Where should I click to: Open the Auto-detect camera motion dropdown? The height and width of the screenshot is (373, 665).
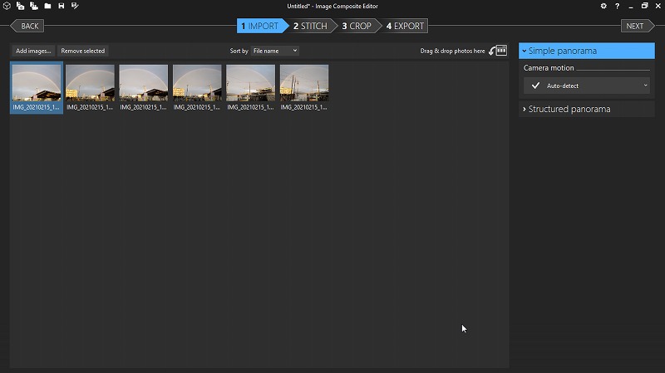588,86
